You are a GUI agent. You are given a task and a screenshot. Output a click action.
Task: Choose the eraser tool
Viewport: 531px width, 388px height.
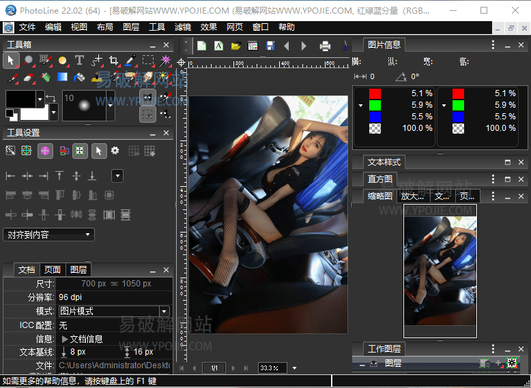pyautogui.click(x=29, y=78)
